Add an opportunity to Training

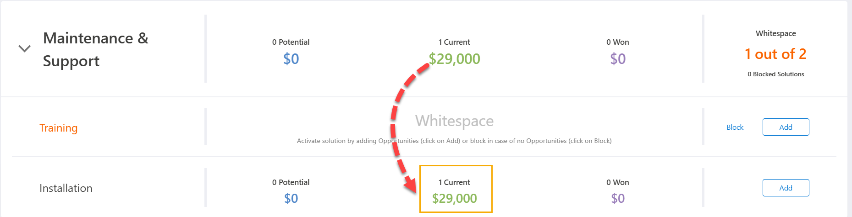[x=786, y=127]
